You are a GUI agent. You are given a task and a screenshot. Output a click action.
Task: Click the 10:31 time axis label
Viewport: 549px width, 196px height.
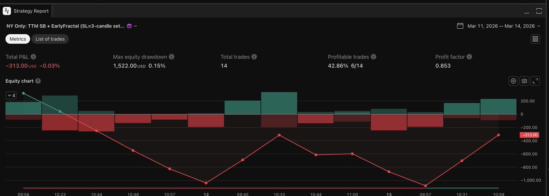(x=462, y=194)
